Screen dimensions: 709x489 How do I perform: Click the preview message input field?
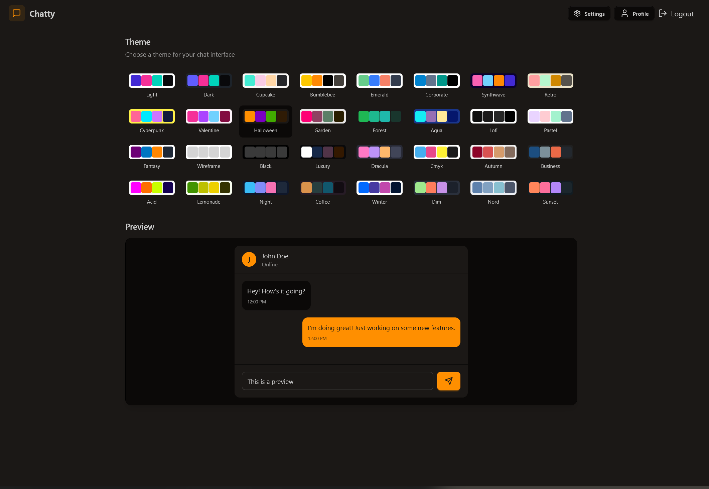pyautogui.click(x=337, y=381)
